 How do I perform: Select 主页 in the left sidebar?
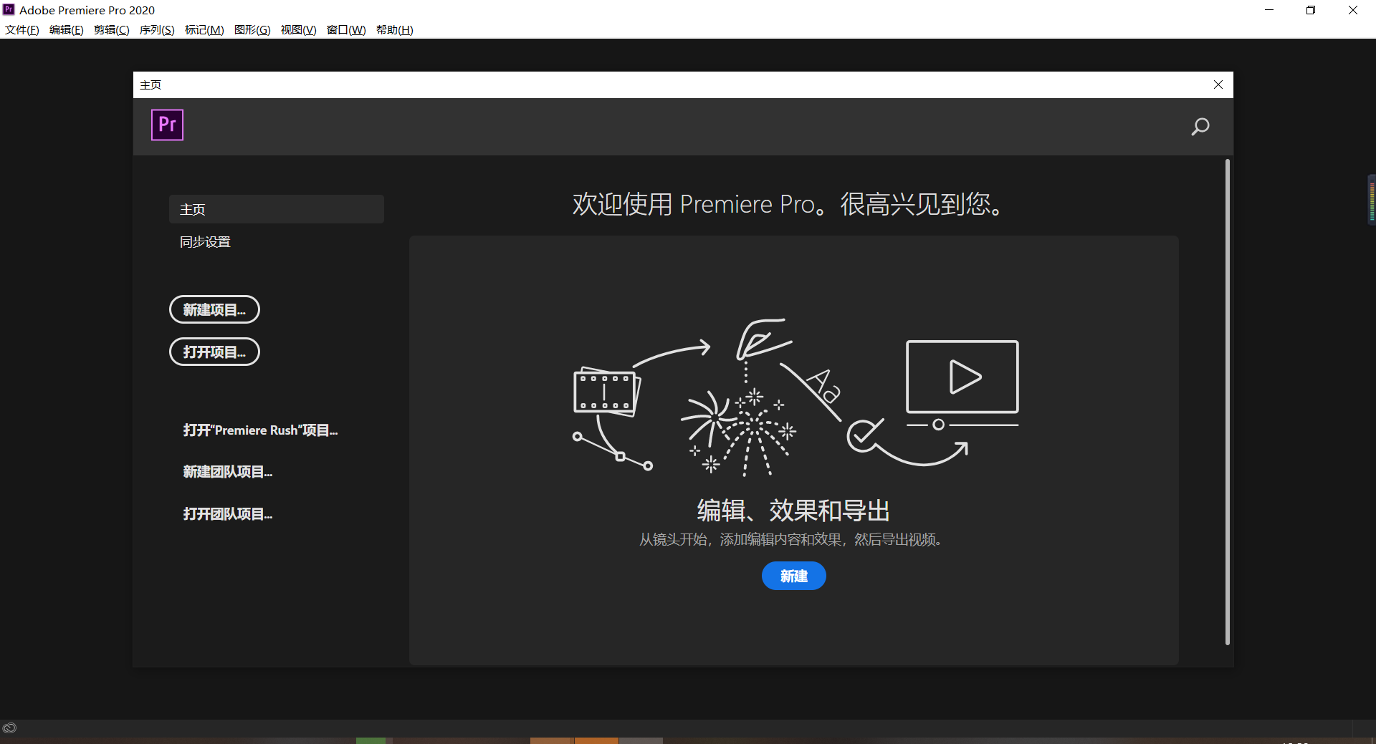pos(277,209)
